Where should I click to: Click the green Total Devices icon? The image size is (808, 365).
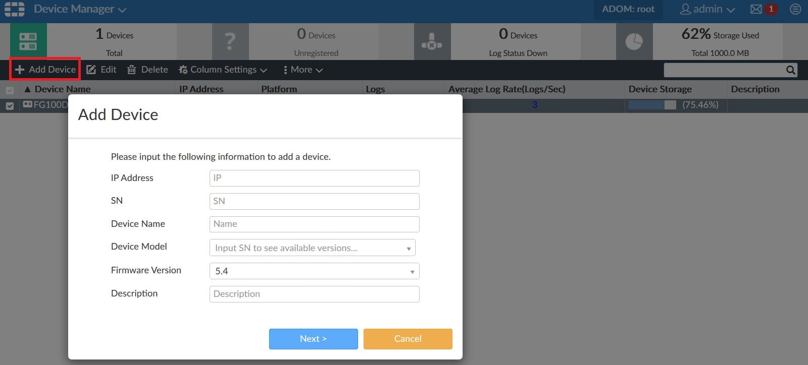[28, 41]
